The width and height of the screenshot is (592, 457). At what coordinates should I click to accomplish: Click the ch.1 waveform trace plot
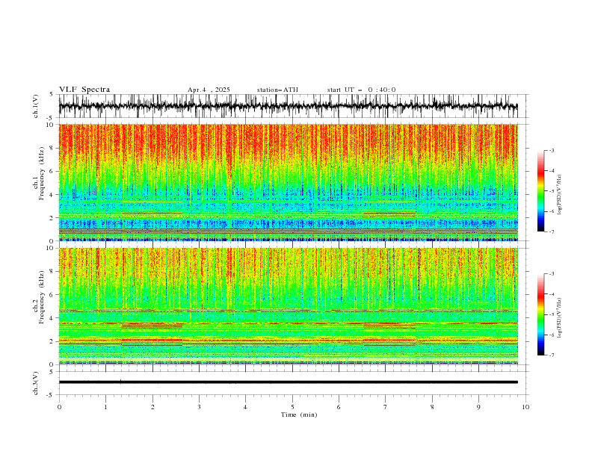click(288, 106)
